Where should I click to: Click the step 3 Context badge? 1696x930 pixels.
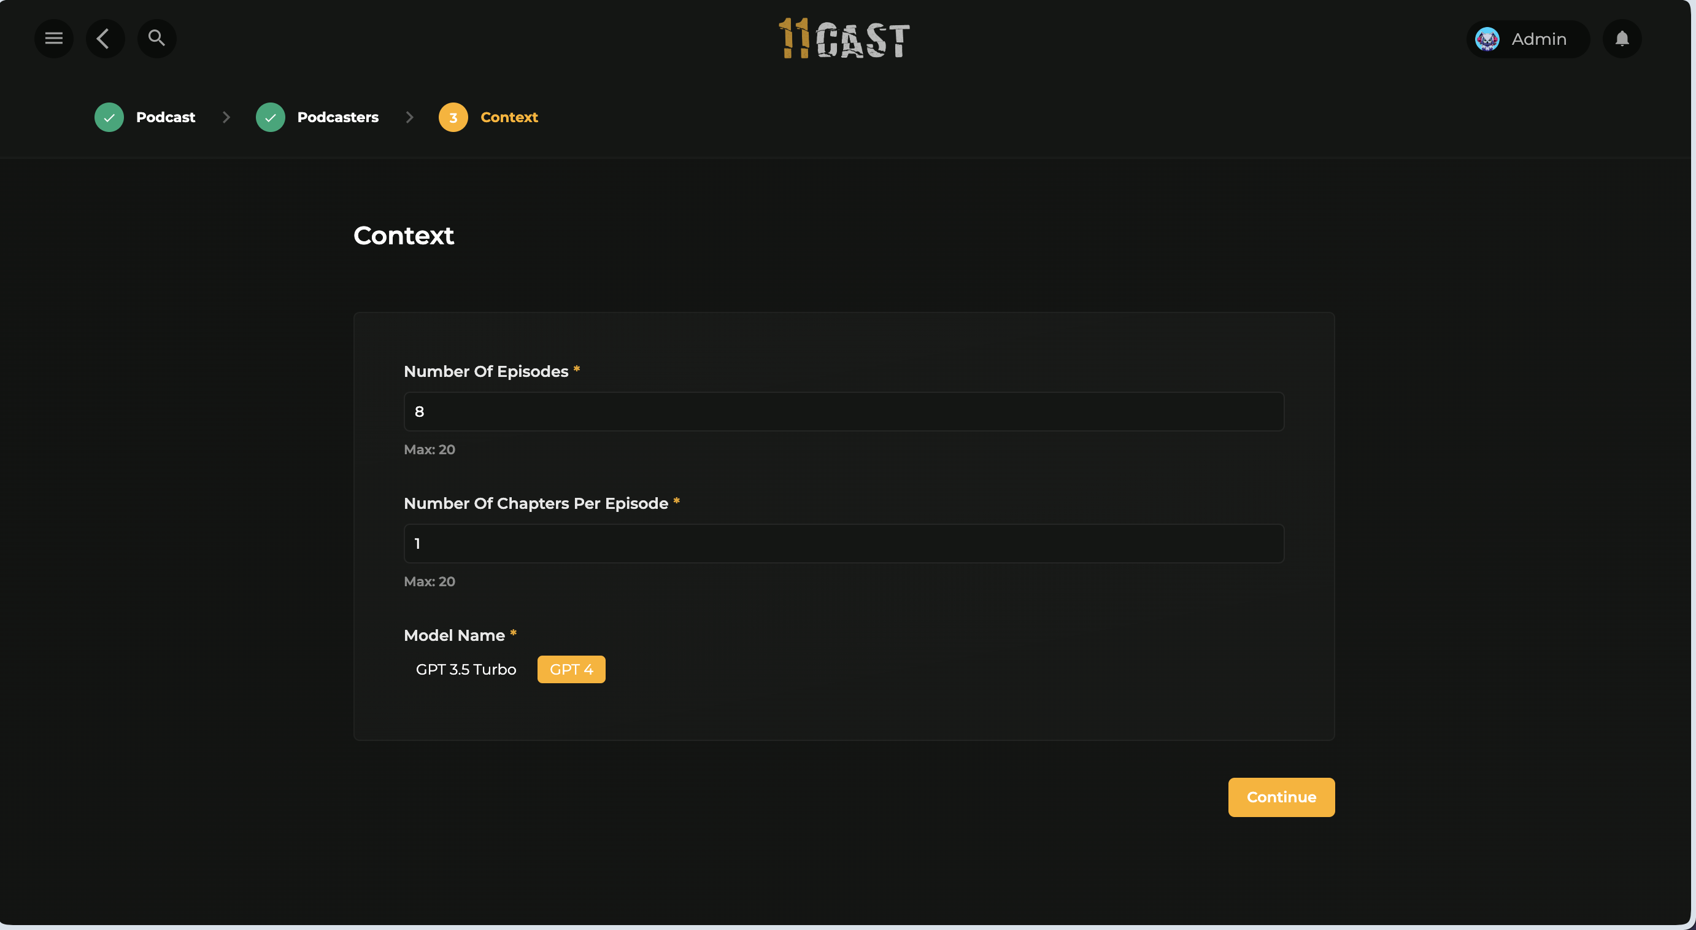pyautogui.click(x=453, y=117)
